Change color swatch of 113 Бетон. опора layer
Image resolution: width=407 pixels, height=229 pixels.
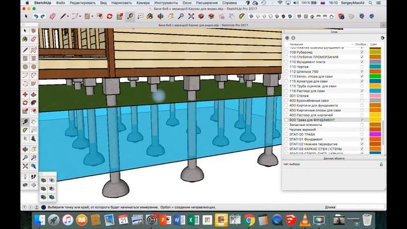pyautogui.click(x=375, y=76)
